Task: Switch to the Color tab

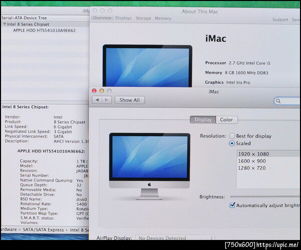Action: 227,120
